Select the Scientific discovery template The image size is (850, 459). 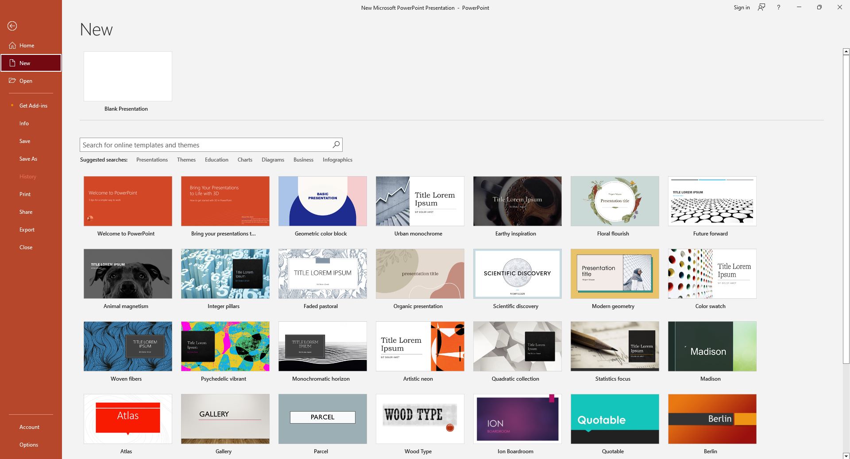click(x=518, y=274)
